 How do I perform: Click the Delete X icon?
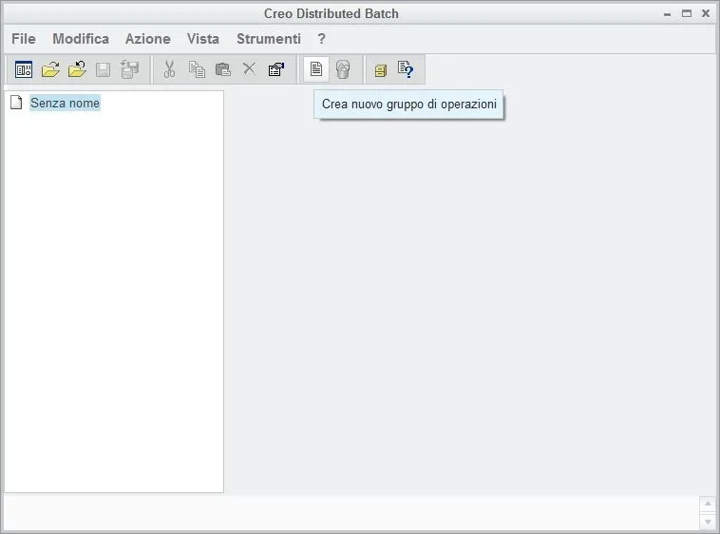pos(249,68)
